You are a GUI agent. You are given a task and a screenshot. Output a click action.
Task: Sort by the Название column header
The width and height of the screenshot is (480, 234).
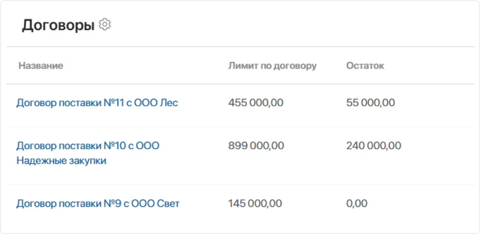click(x=41, y=66)
